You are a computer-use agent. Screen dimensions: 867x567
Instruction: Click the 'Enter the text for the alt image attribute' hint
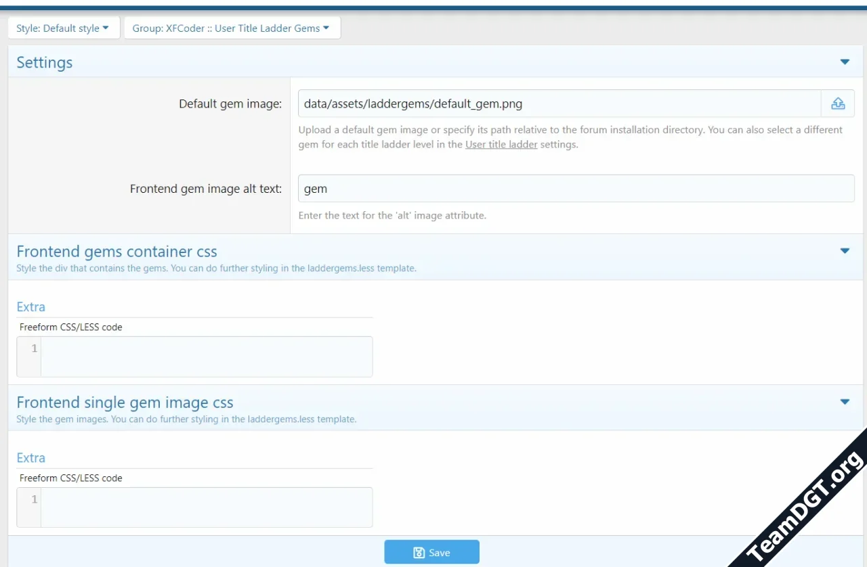(392, 216)
